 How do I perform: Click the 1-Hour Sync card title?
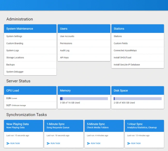pyautogui.click(x=135, y=124)
